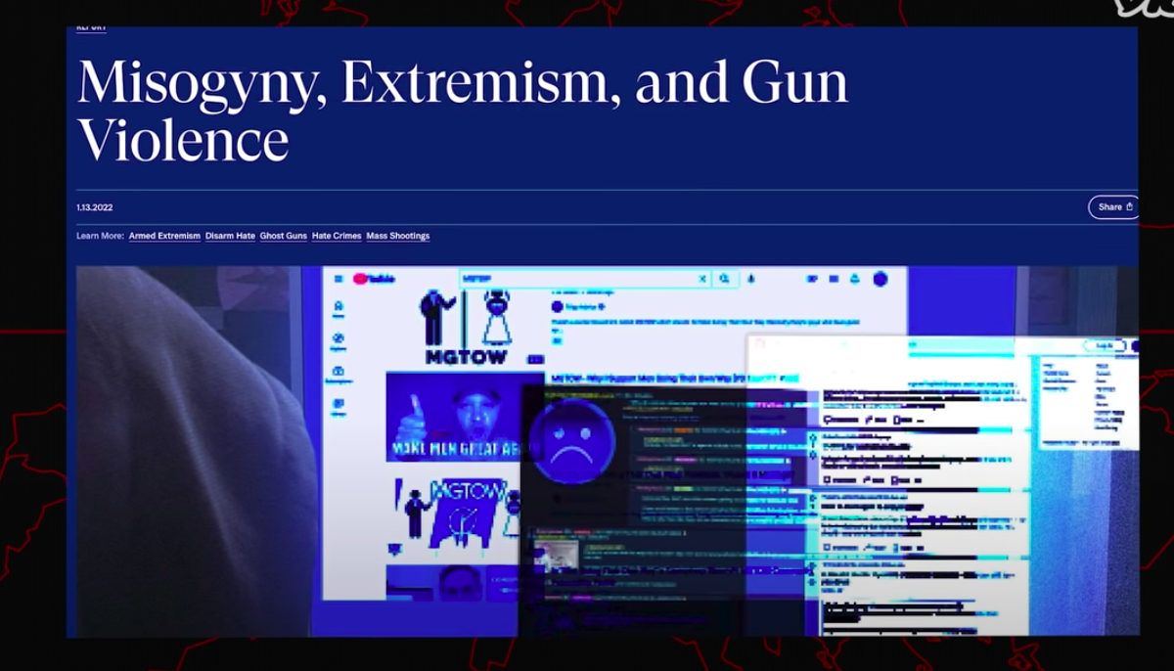1174x671 pixels.
Task: Go to the Mass Shootings link
Action: (x=398, y=236)
